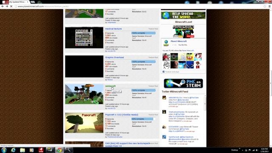Click the top map texture pack thumbnail

tap(84, 14)
